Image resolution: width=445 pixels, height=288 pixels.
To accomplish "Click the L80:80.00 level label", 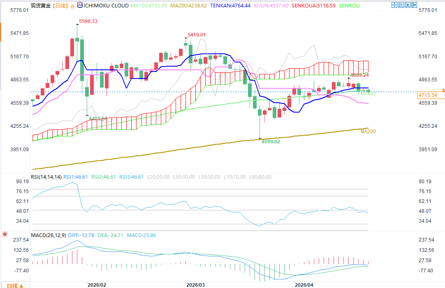I will coord(260,177).
